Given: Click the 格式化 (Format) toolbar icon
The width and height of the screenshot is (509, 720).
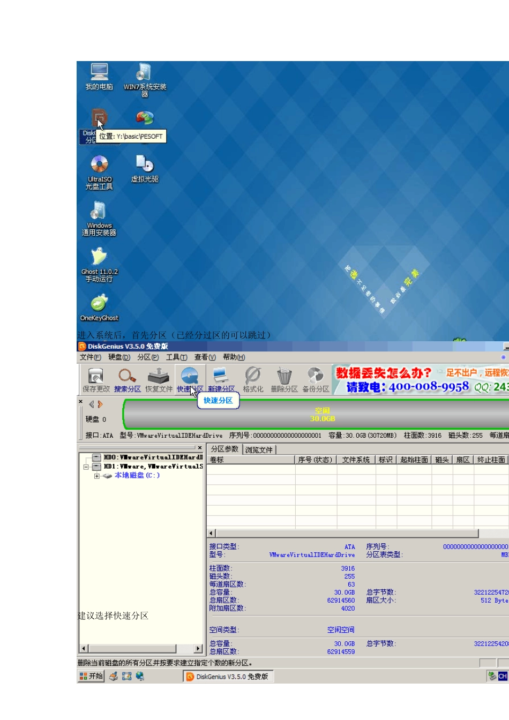Looking at the screenshot, I should point(253,379).
